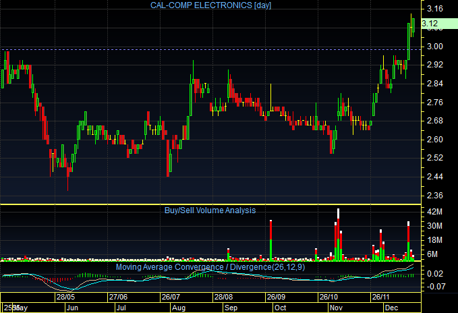Select the Dec month label
Image resolution: width=458 pixels, height=313 pixels.
(x=391, y=308)
